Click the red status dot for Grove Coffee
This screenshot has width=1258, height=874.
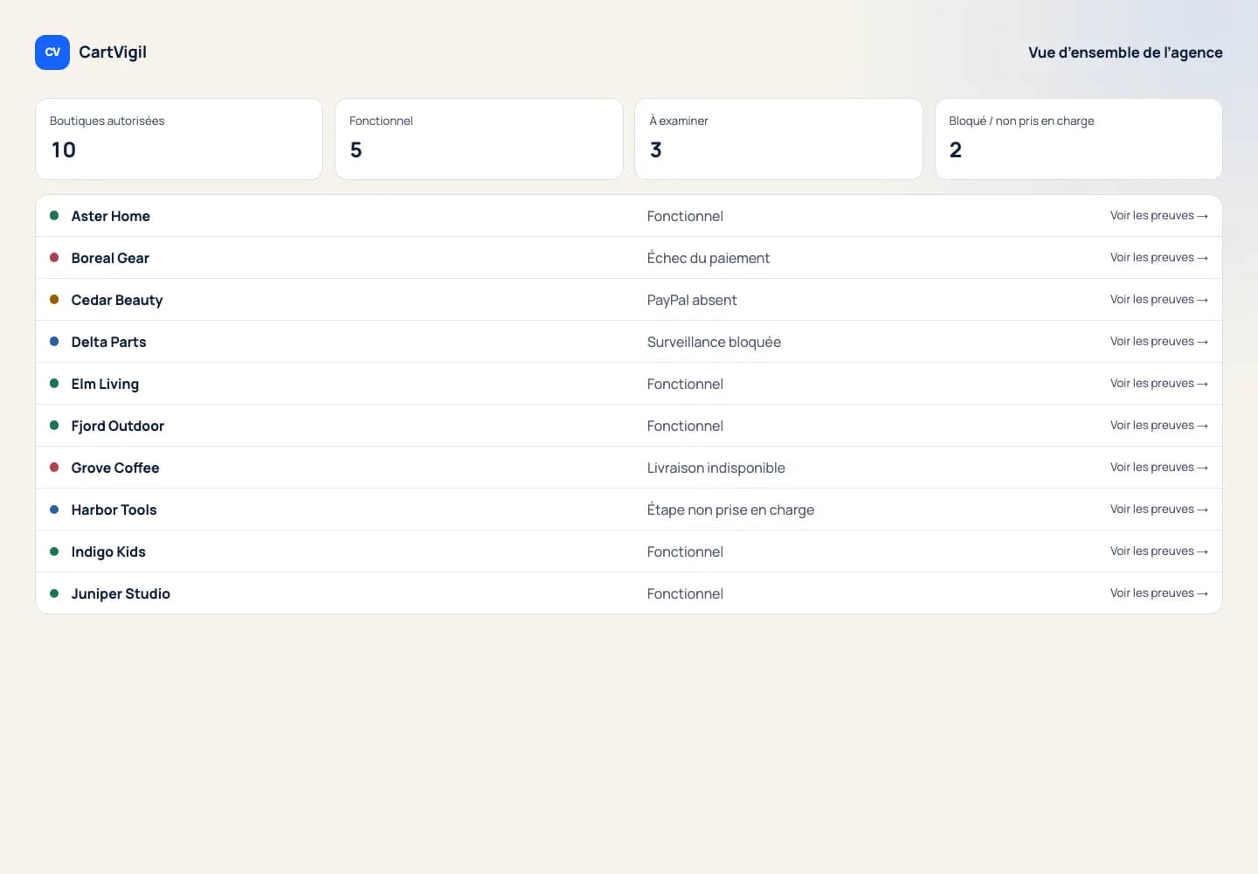click(x=54, y=467)
